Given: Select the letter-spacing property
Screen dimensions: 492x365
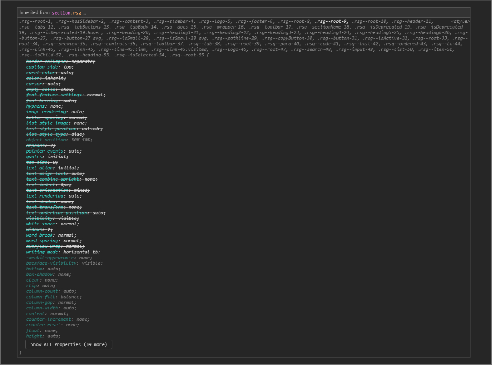Looking at the screenshot, I should [45, 117].
